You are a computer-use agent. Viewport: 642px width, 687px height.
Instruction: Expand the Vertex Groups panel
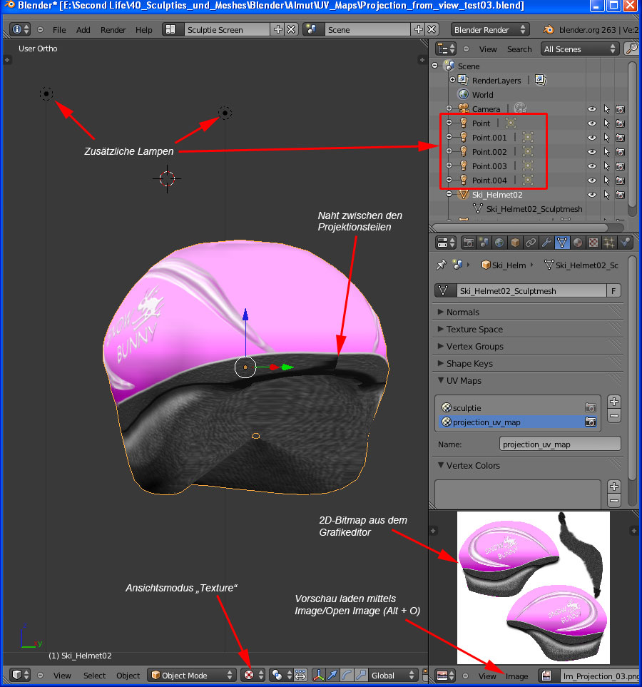click(x=474, y=347)
